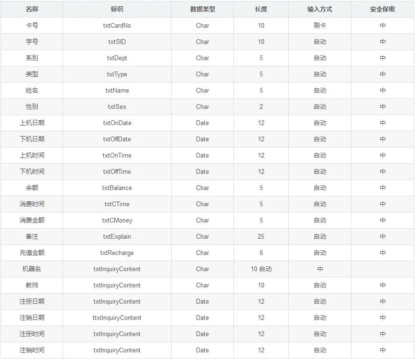
Task: Click the txtOnTime identifier cell
Action: click(x=117, y=155)
